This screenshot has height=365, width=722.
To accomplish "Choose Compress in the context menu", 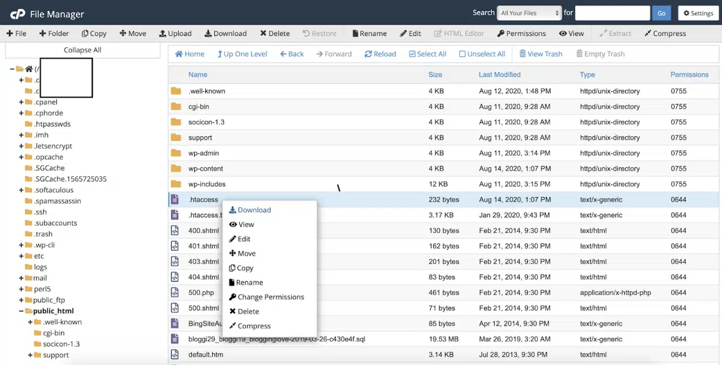I will point(250,326).
